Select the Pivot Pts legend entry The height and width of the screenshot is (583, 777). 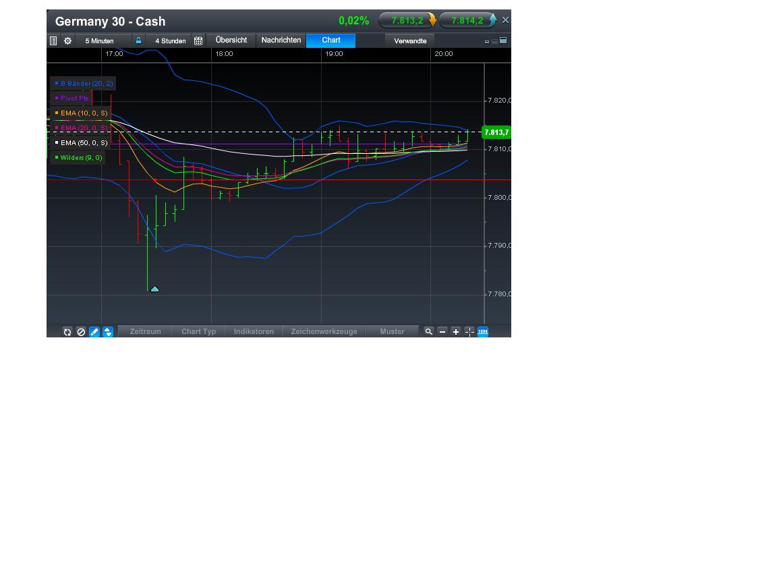click(70, 98)
